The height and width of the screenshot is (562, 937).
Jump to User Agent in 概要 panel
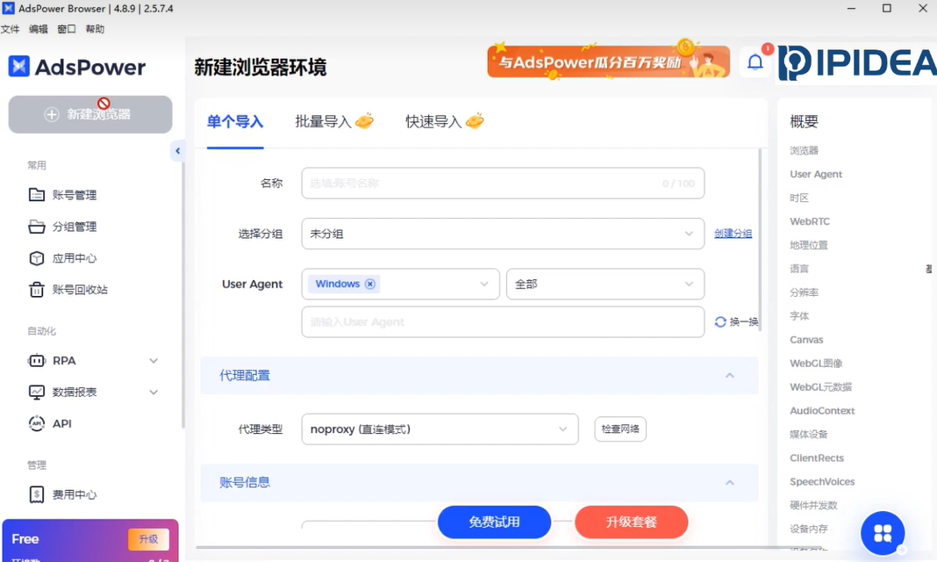(x=816, y=174)
